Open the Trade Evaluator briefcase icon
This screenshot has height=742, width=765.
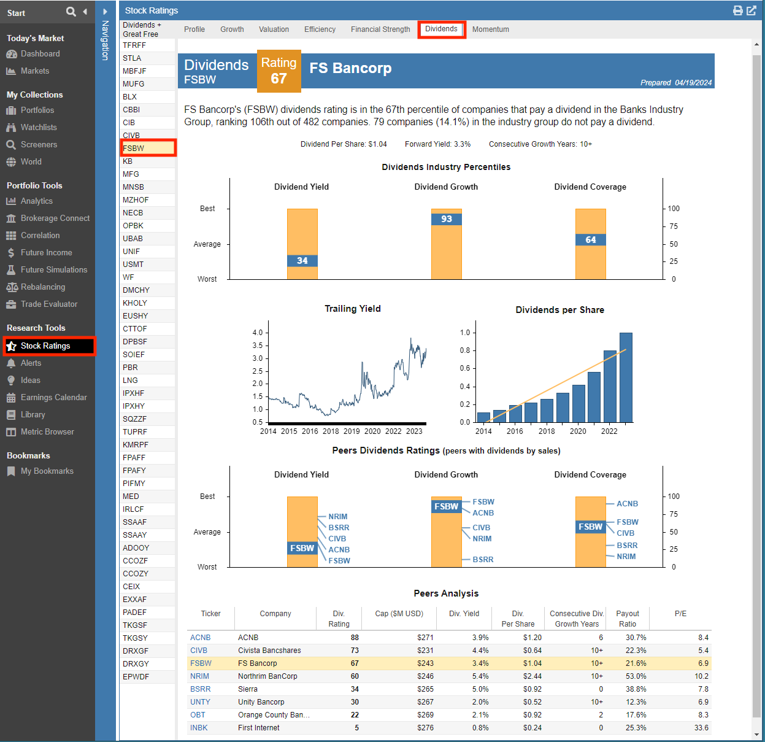point(11,304)
